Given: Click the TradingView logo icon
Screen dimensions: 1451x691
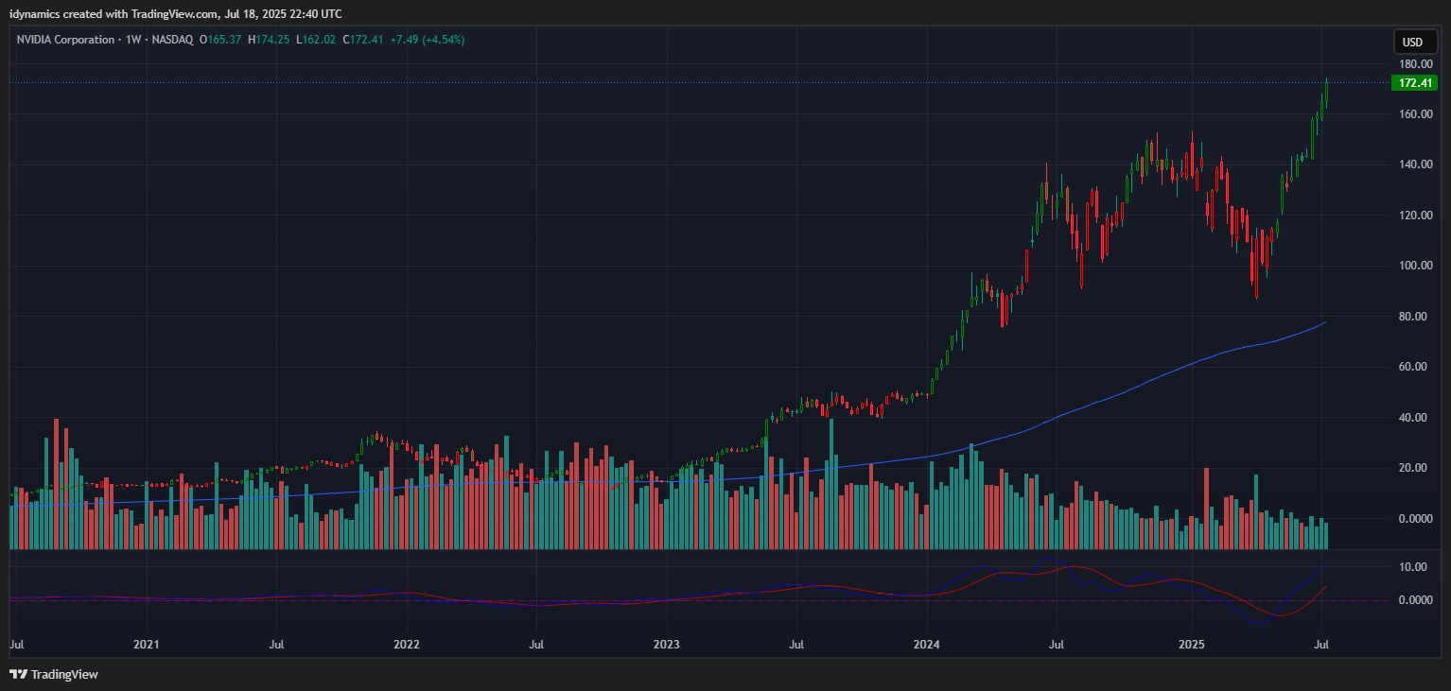Looking at the screenshot, I should (x=18, y=674).
